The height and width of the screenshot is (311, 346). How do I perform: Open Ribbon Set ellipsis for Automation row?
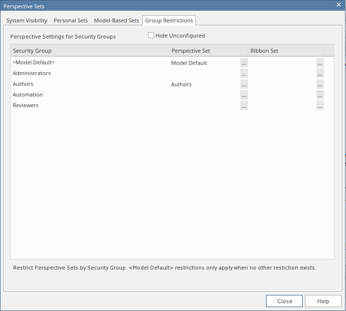[x=320, y=95]
